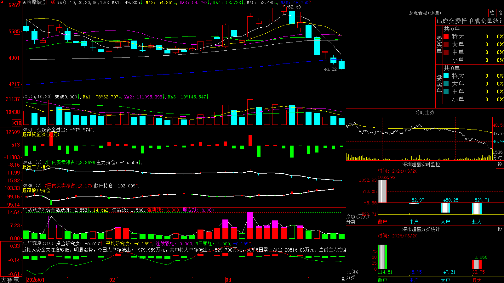504x283 pixels.
Task: Click the 深市超赢分类统计 panel title
Action: (421, 229)
